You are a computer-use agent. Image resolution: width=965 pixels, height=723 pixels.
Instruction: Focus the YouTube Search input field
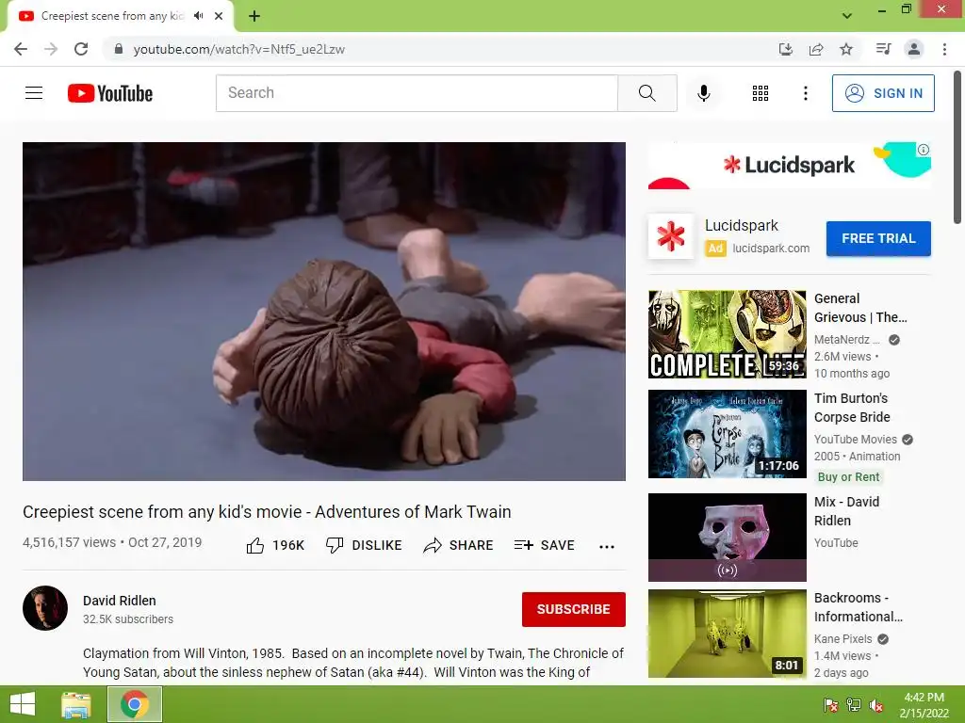coord(417,93)
